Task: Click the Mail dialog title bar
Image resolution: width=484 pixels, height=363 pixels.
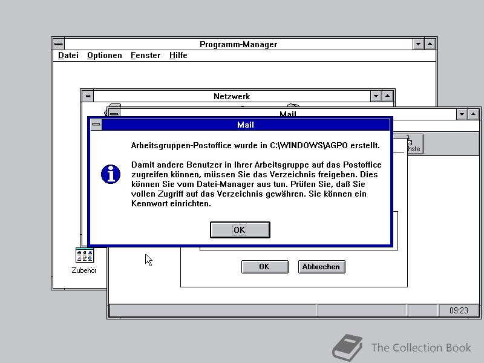Action: point(246,125)
